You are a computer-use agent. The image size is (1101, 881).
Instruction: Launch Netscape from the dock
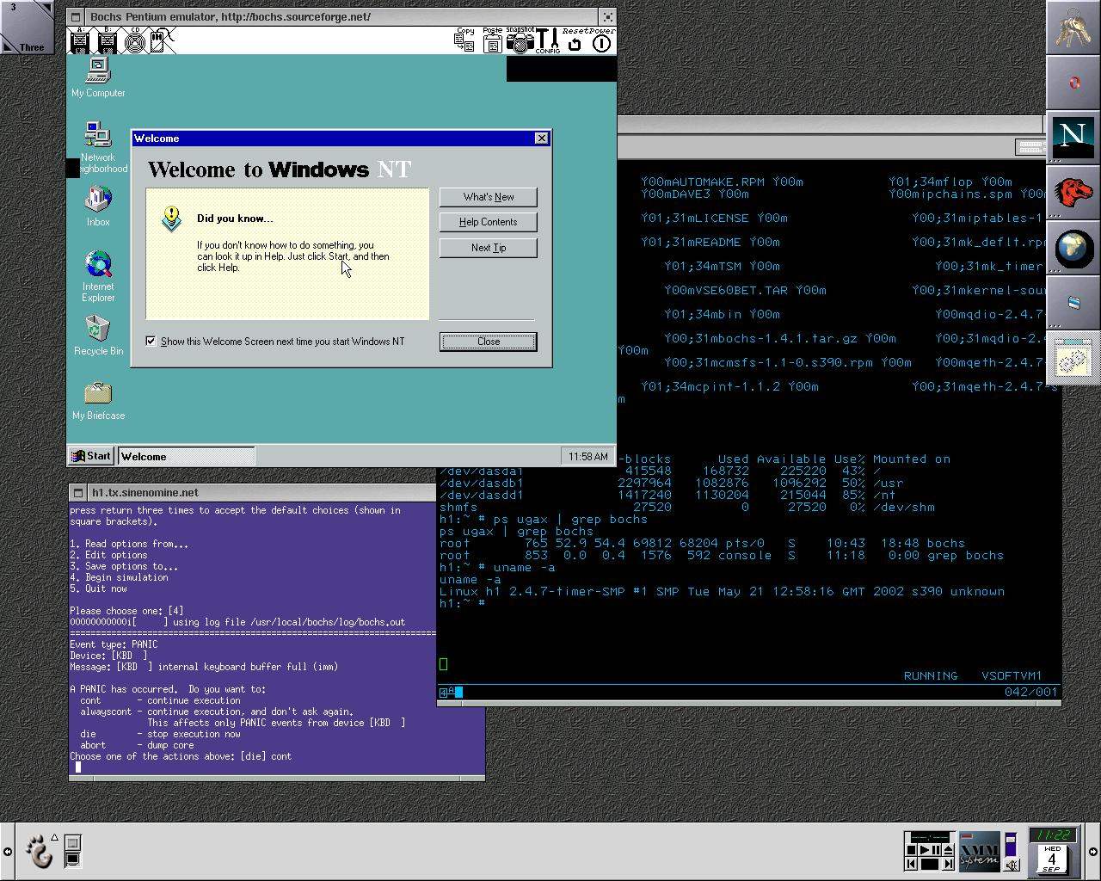coord(1073,135)
